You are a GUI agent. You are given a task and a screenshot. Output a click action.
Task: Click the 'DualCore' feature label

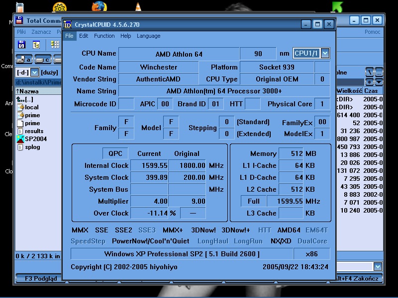pos(312,241)
